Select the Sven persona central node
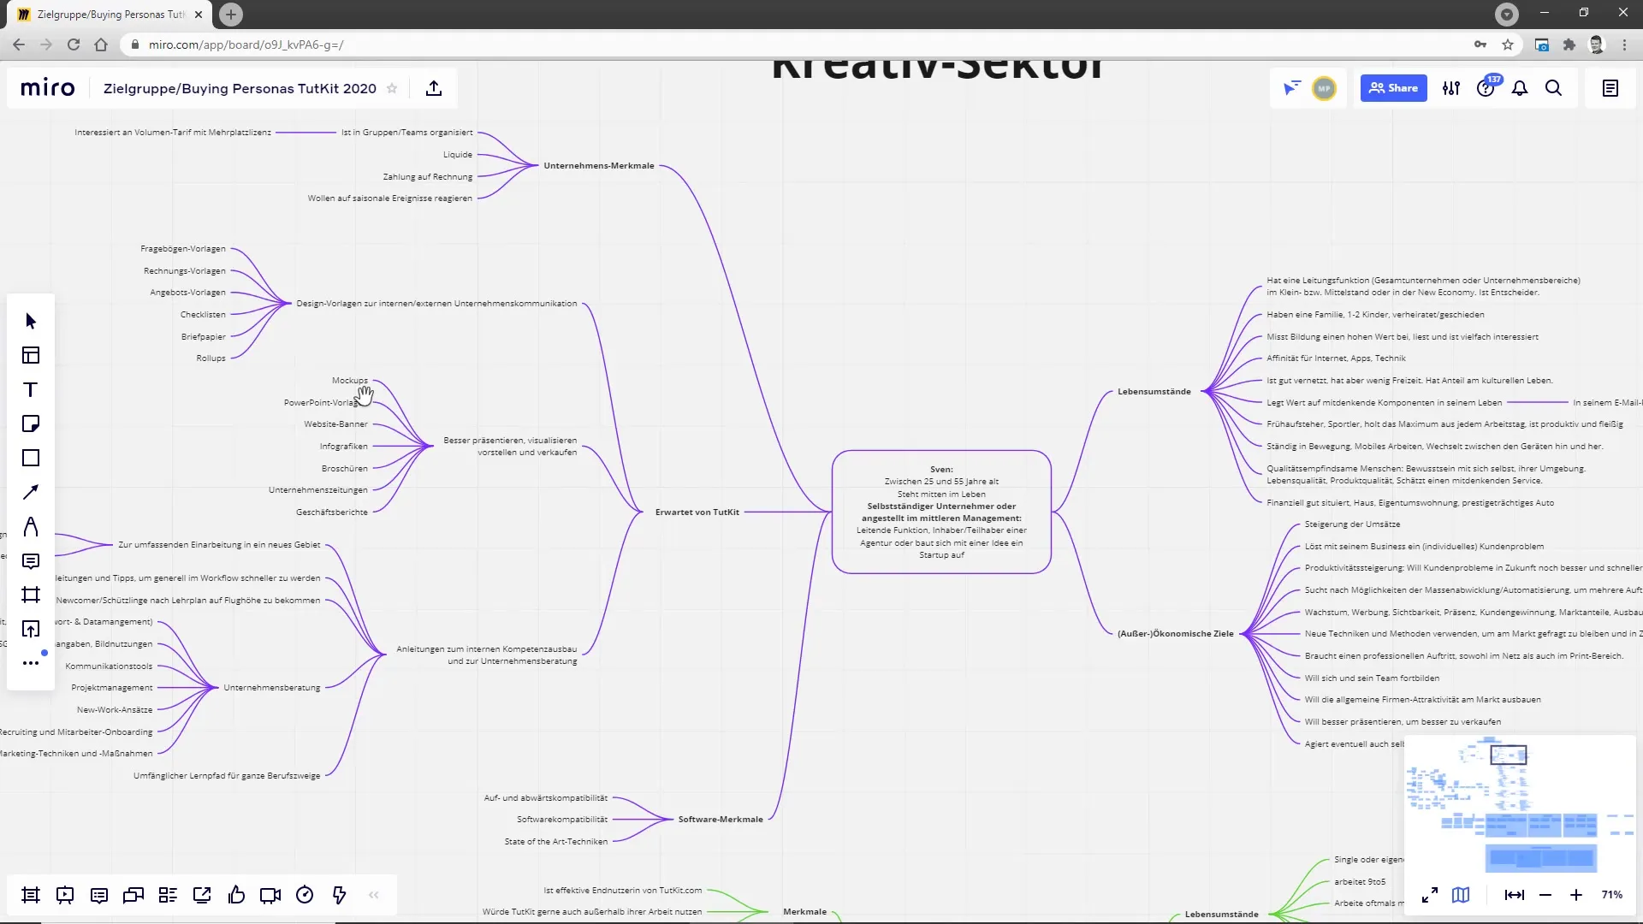Viewport: 1643px width, 924px height. click(x=941, y=512)
